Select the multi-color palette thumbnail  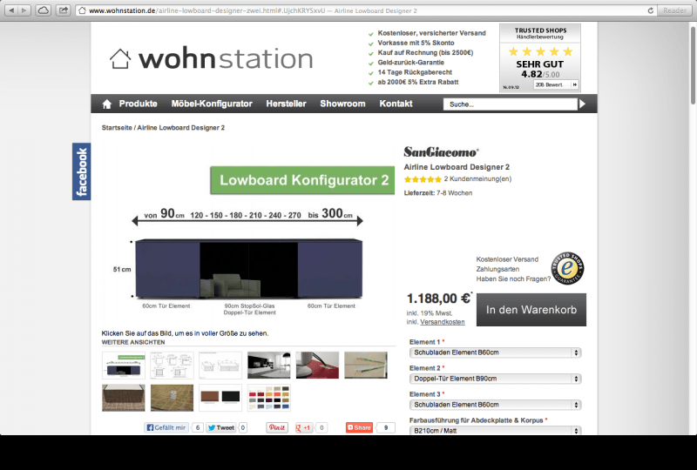(x=269, y=398)
